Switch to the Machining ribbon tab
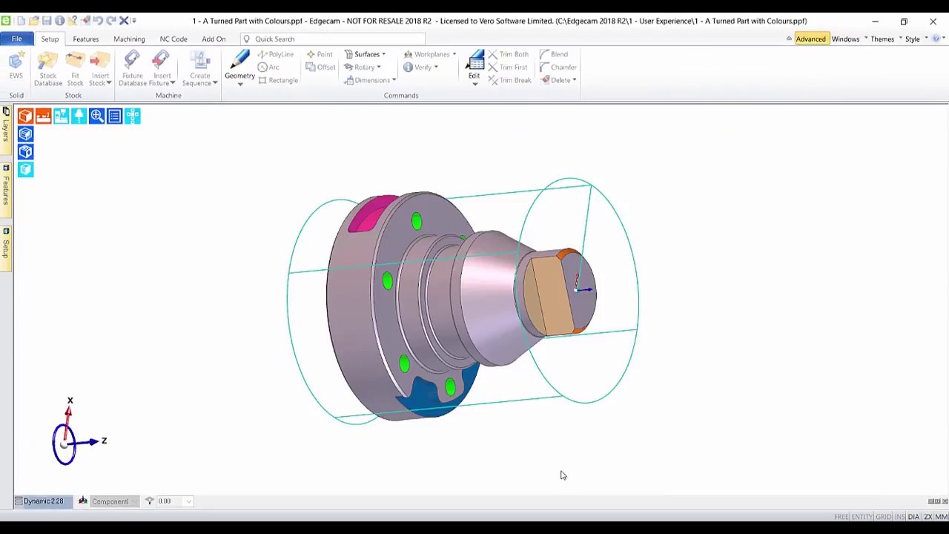 [129, 39]
